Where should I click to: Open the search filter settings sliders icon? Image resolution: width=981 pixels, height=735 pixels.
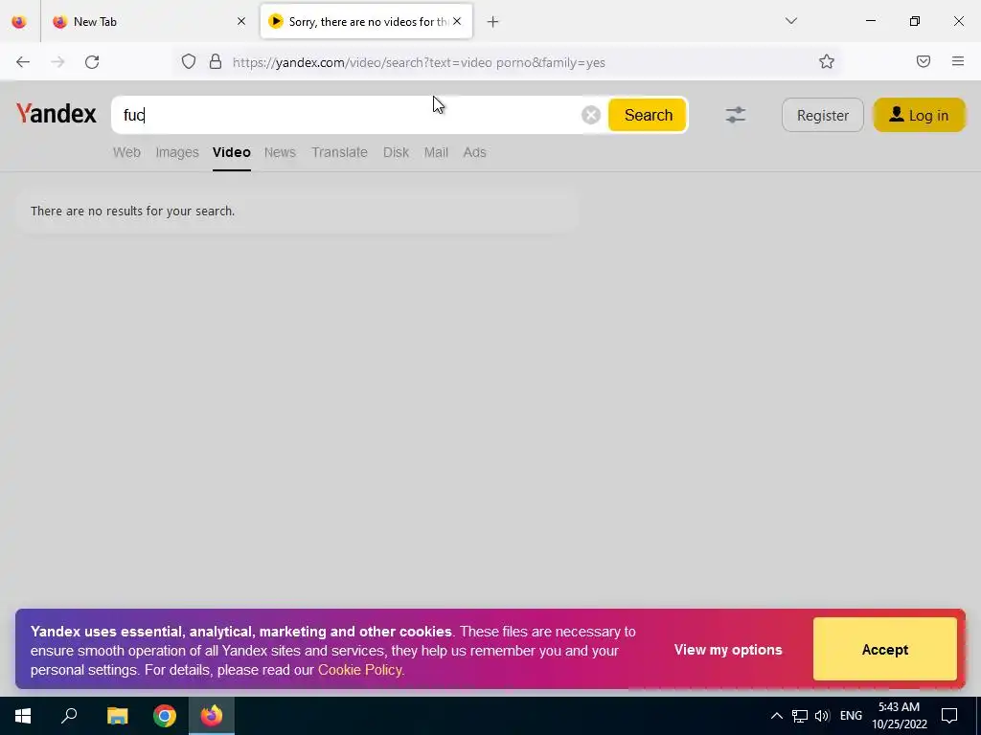coord(735,115)
